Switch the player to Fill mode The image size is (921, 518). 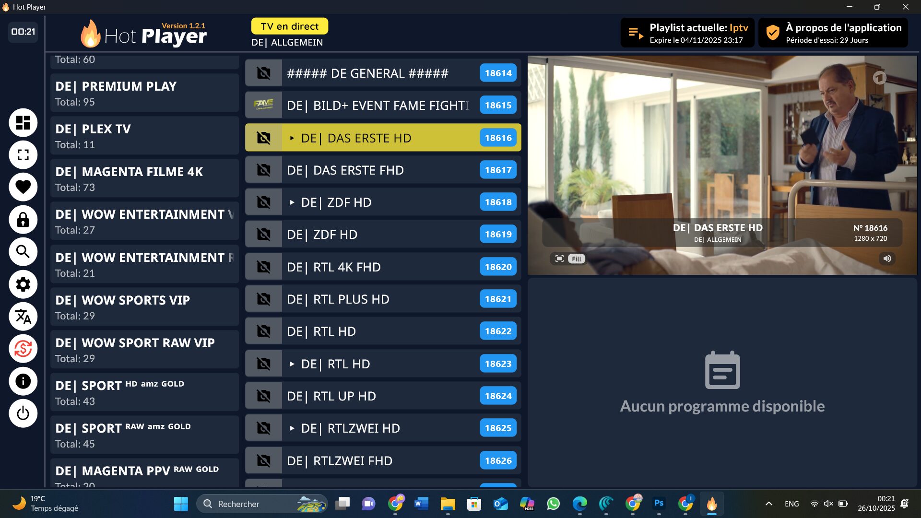(576, 259)
